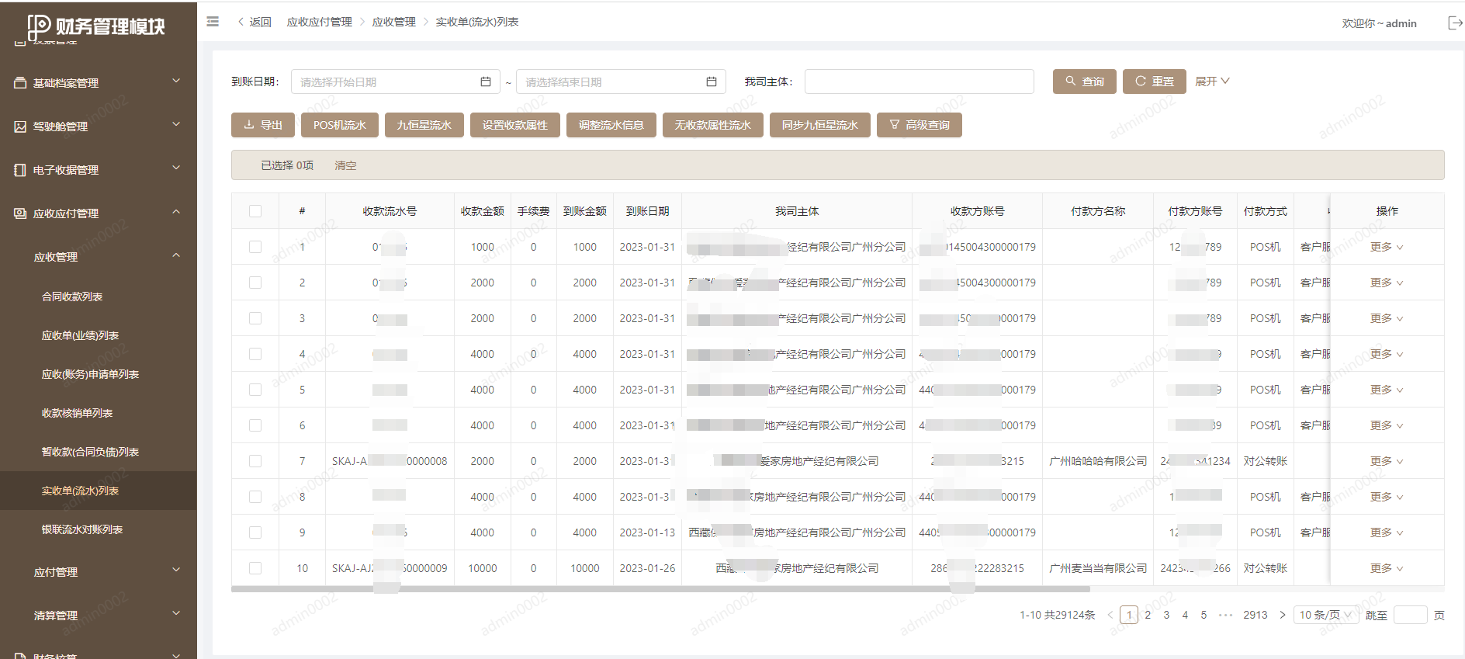
Task: Open 更多 dropdown for row 7
Action: (x=1387, y=461)
